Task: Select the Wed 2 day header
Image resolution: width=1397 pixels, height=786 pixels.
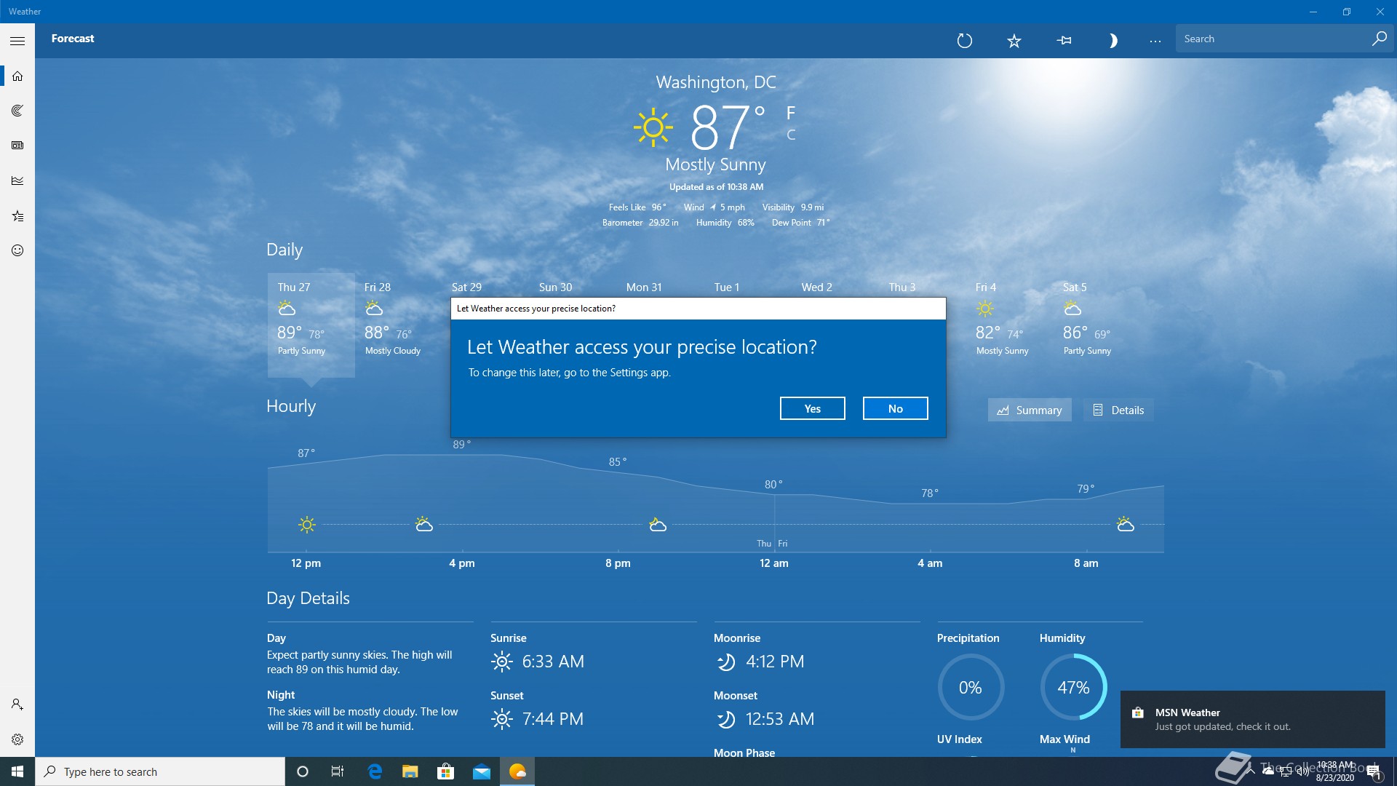Action: click(x=816, y=287)
